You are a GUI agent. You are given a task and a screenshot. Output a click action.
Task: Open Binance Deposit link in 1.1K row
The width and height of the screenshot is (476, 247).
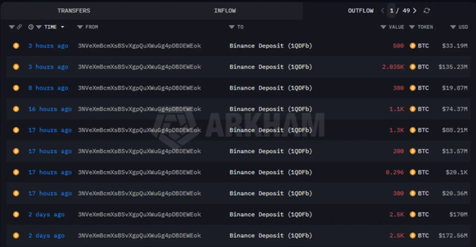click(x=271, y=109)
